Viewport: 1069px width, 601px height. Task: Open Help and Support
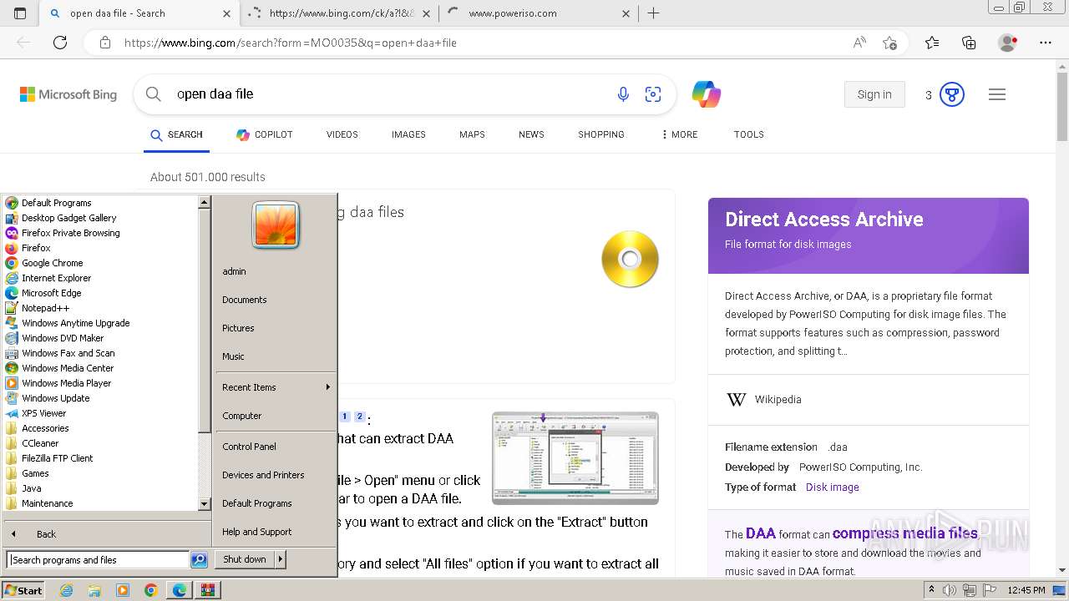coord(256,532)
